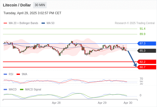Click the MACD legend color swatch
The image size is (157, 107).
click(x=5, y=89)
